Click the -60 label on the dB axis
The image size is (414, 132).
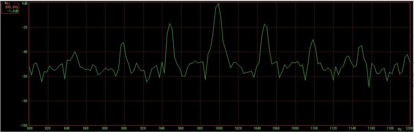(25, 76)
